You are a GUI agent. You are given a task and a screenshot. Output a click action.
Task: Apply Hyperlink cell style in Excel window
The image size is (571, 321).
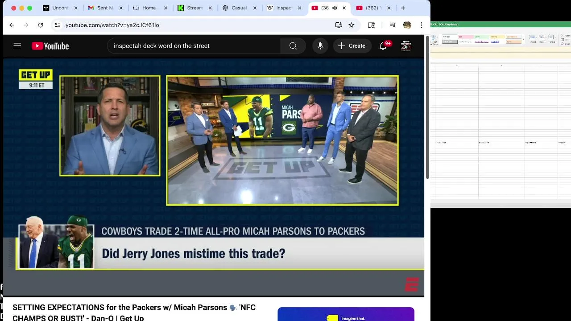coord(495,42)
